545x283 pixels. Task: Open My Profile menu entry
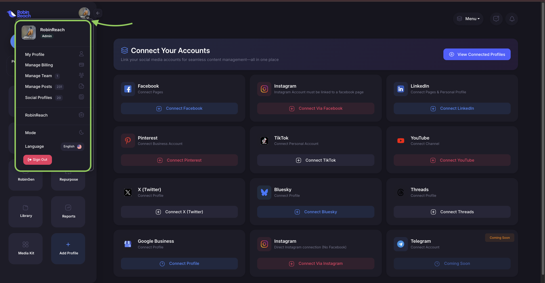pyautogui.click(x=54, y=54)
